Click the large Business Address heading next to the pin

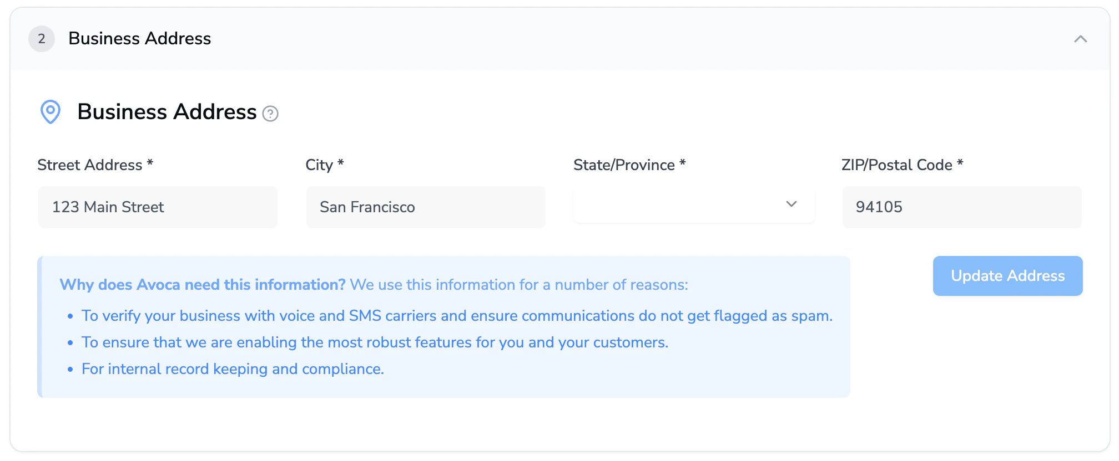tap(167, 112)
